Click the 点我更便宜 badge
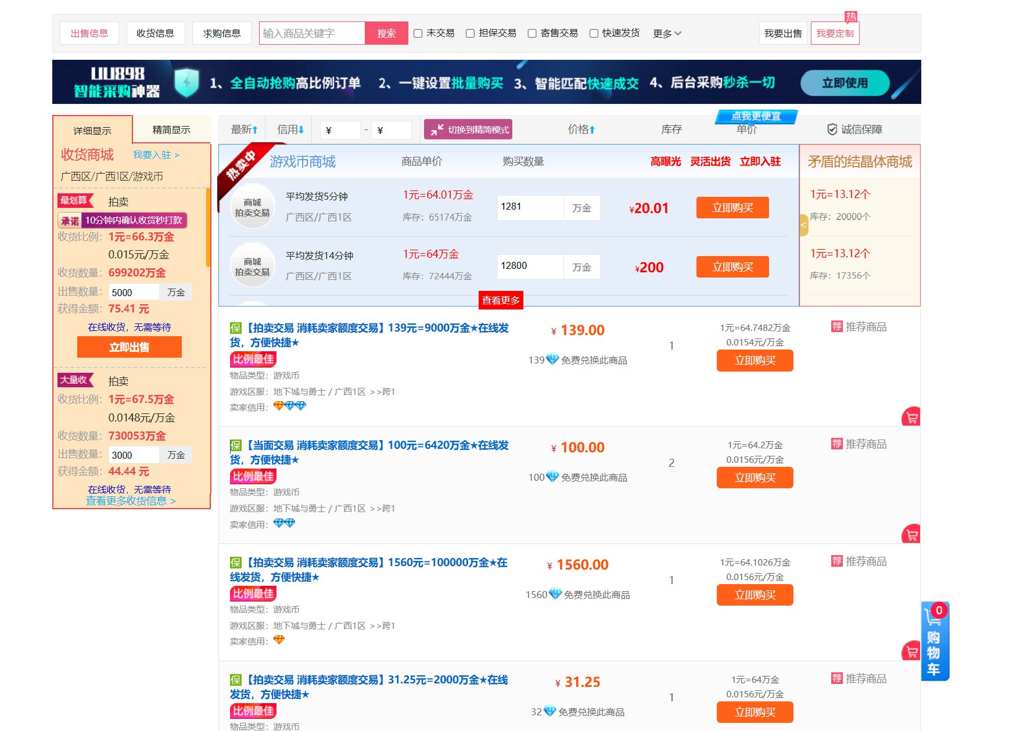Viewport: 1024px width, 731px height. pos(756,116)
